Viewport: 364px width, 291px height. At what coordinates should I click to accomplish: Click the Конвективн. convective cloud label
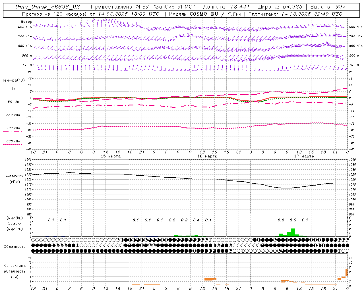tap(15, 266)
